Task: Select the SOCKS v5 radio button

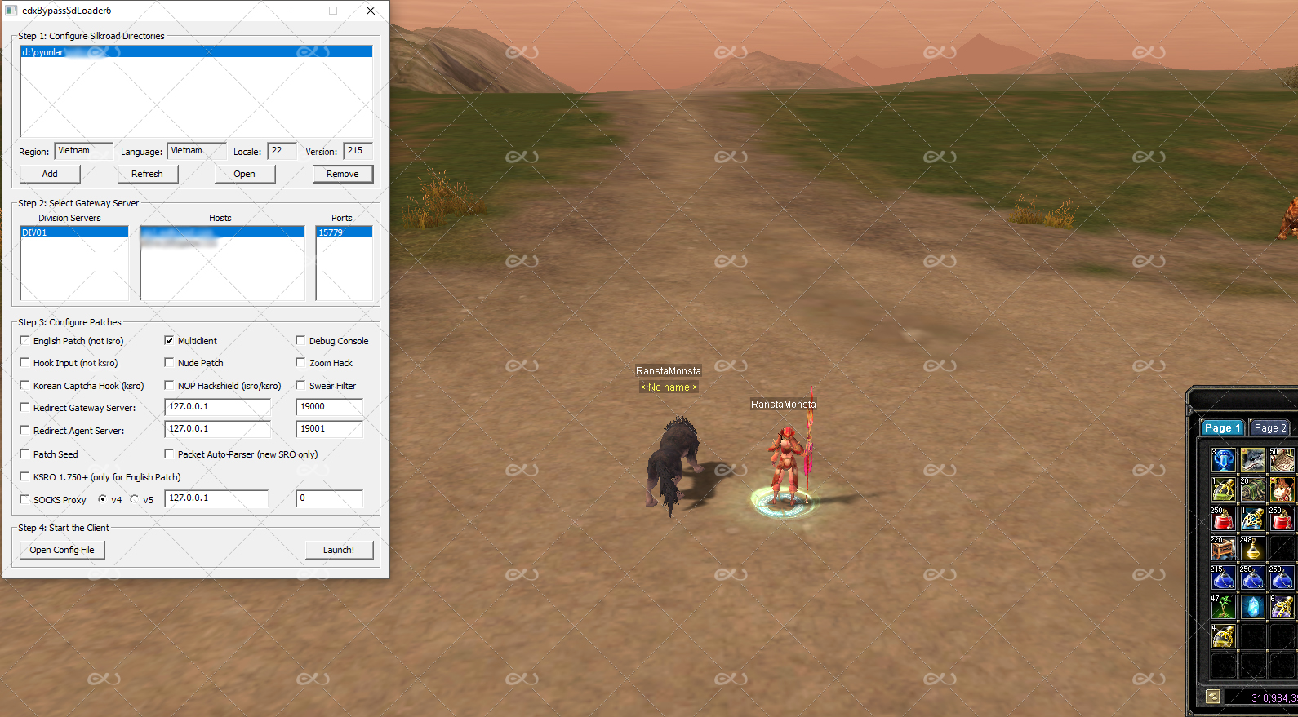Action: [134, 499]
